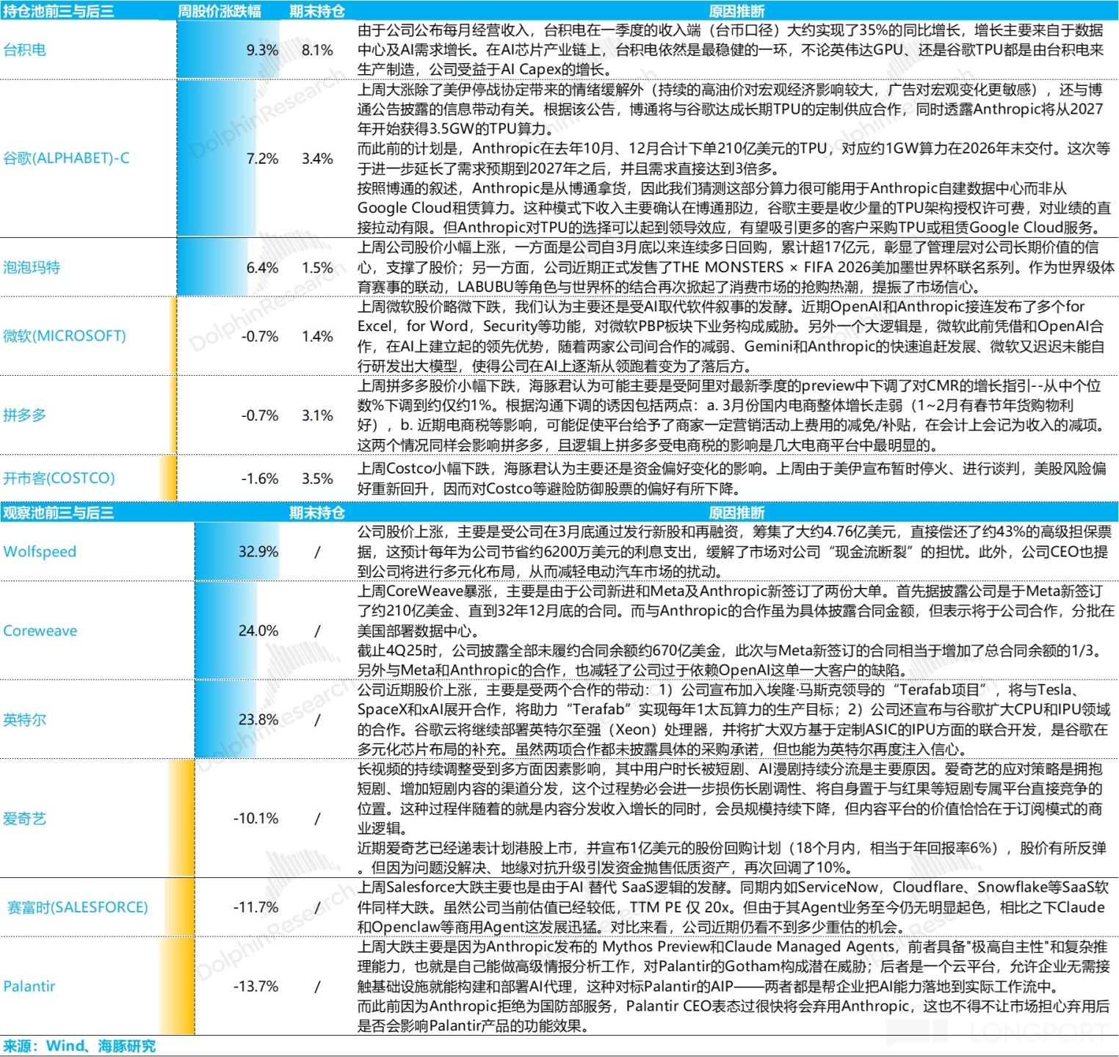Select the 持仓池前三与后三 header cell
Screen dimensions: 1119x1057
(x=59, y=11)
